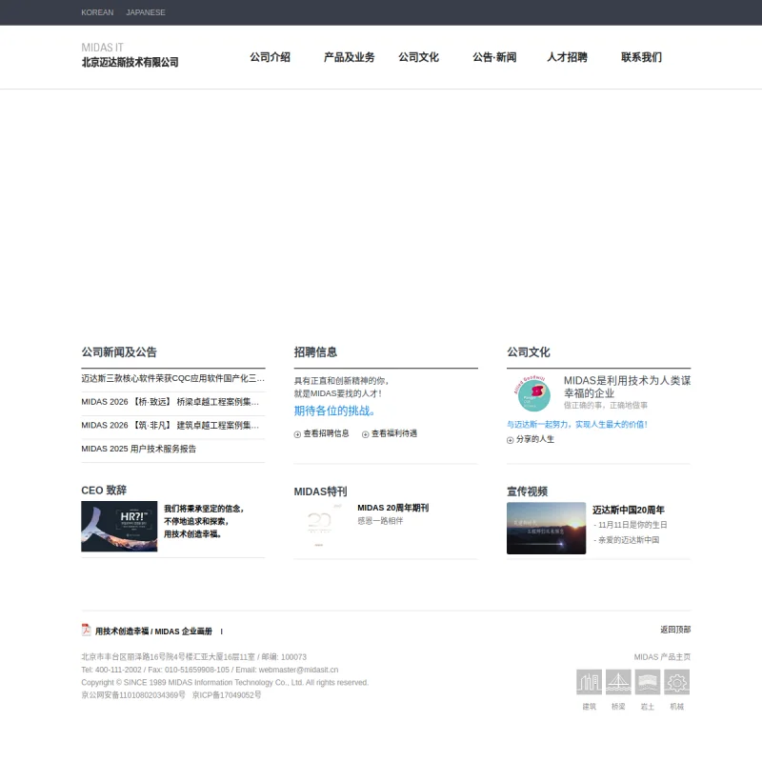Open the 机械 gear product icon
Screen dimensions: 762x762
point(676,681)
